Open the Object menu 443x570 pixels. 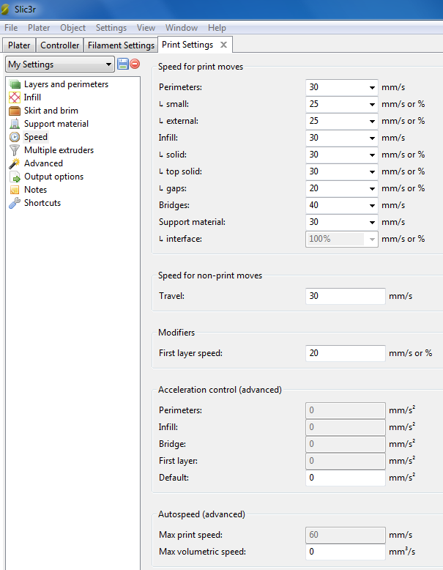point(72,28)
